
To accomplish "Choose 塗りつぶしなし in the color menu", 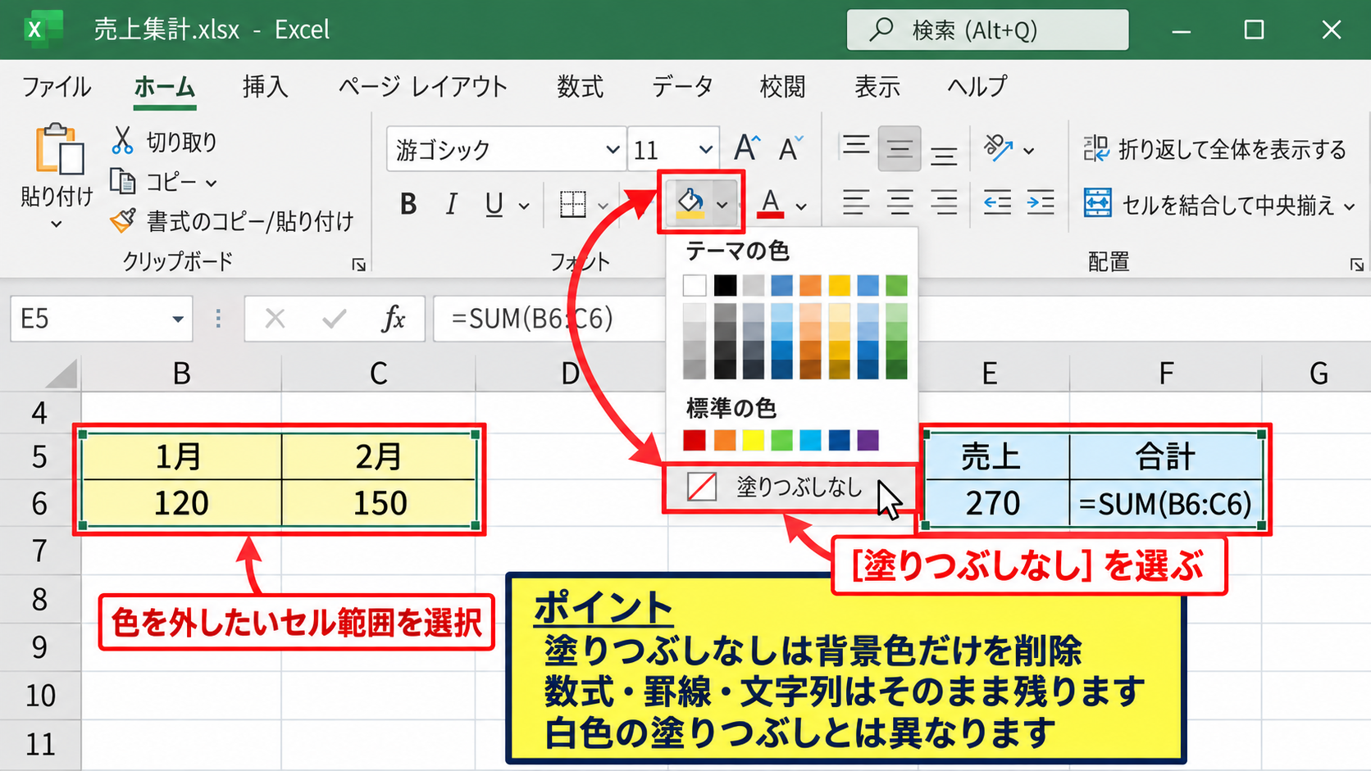I will [x=790, y=488].
